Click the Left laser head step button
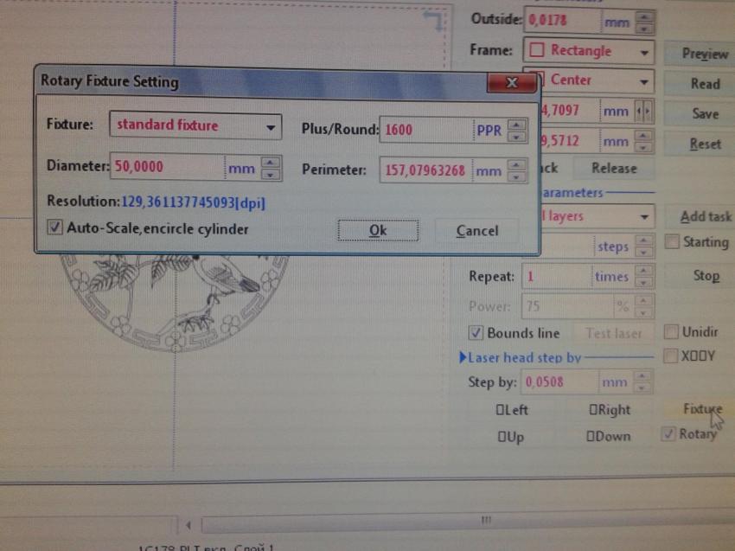 511,410
